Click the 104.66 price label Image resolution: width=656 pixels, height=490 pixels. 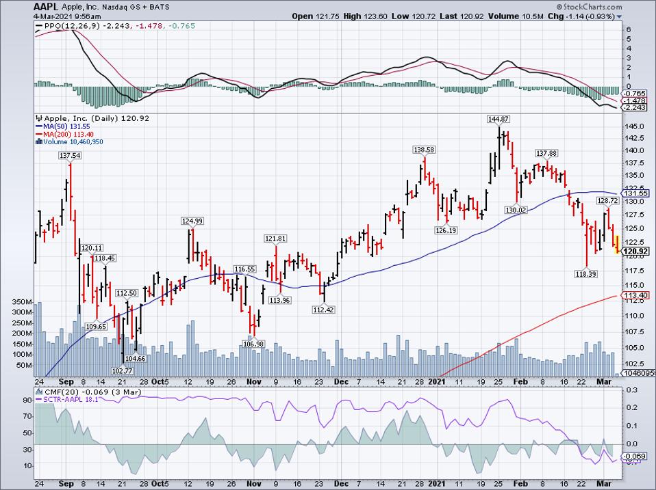point(136,359)
